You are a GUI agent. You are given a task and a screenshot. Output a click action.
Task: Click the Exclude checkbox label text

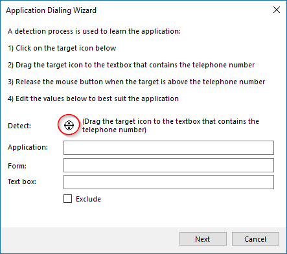coord(88,199)
